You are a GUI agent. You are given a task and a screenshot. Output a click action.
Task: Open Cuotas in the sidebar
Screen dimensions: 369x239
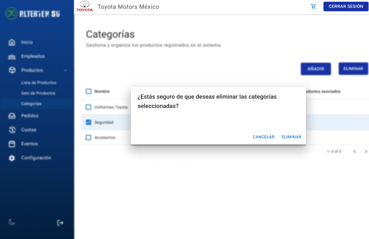tap(29, 130)
